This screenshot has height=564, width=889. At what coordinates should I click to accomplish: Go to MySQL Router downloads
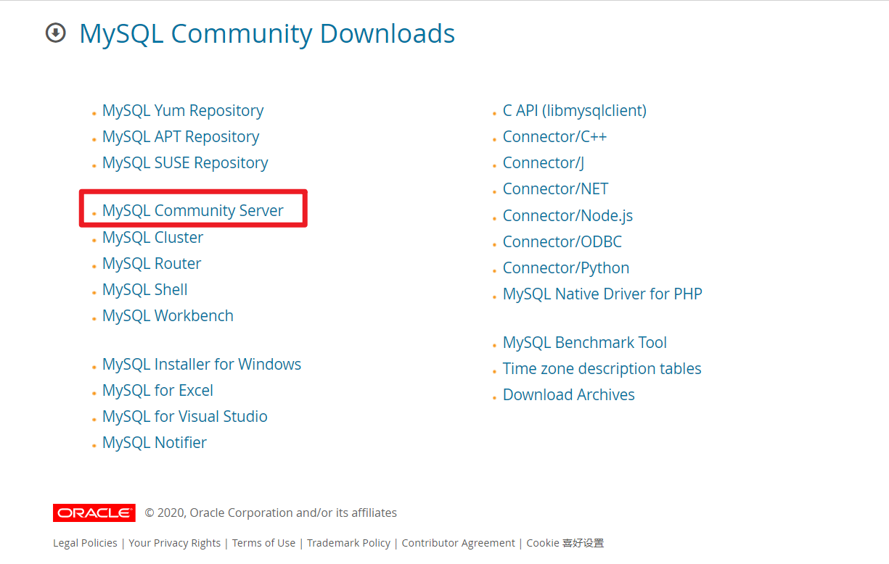(152, 264)
